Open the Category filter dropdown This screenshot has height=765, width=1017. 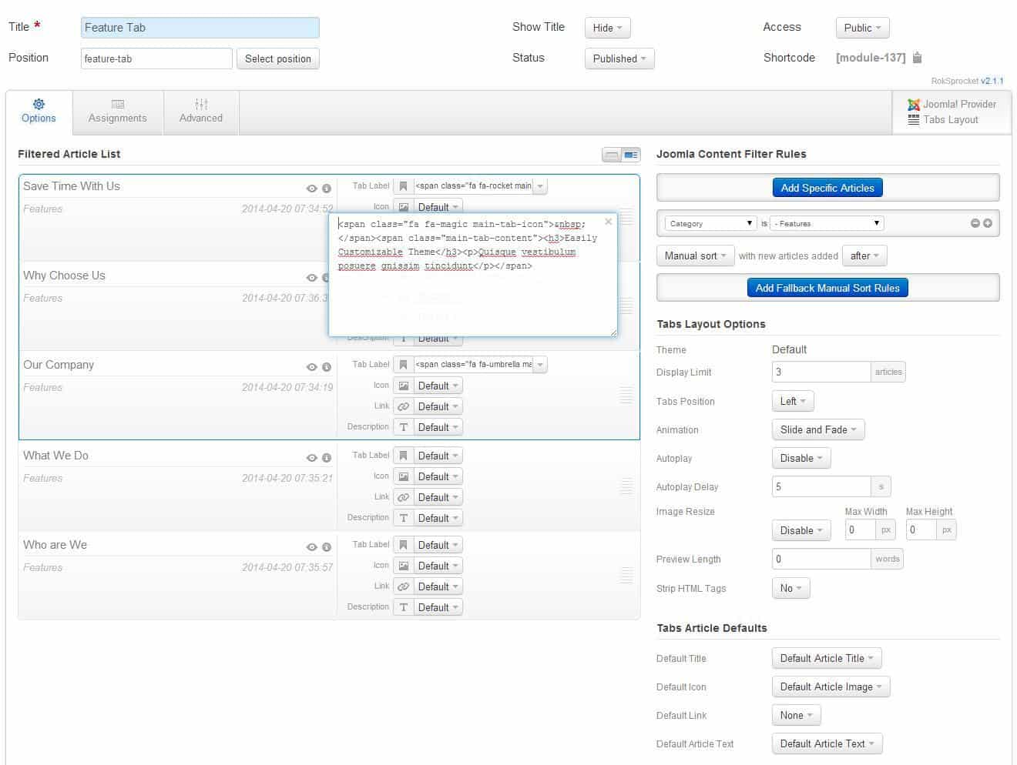(707, 223)
